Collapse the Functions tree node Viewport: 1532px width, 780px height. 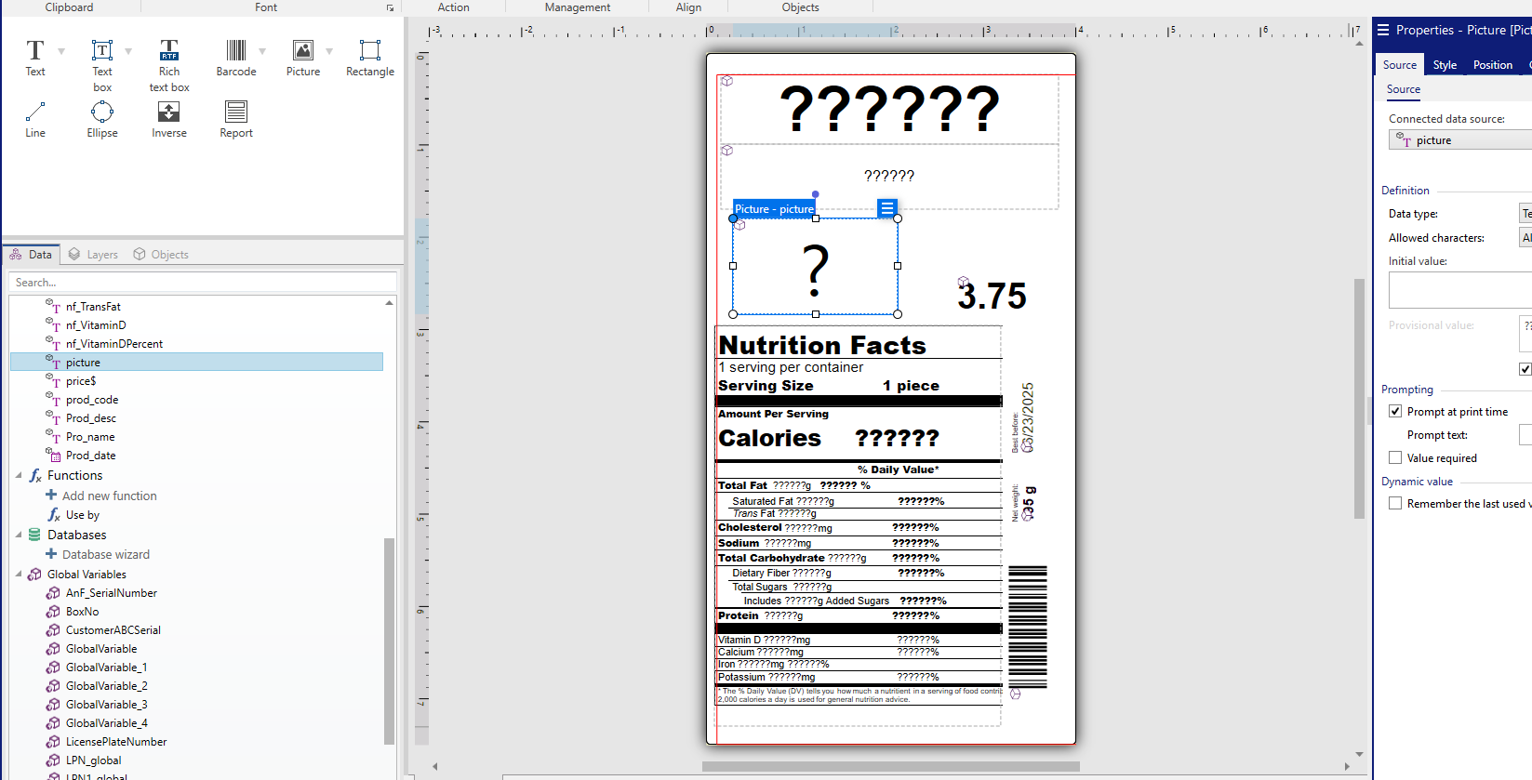19,475
